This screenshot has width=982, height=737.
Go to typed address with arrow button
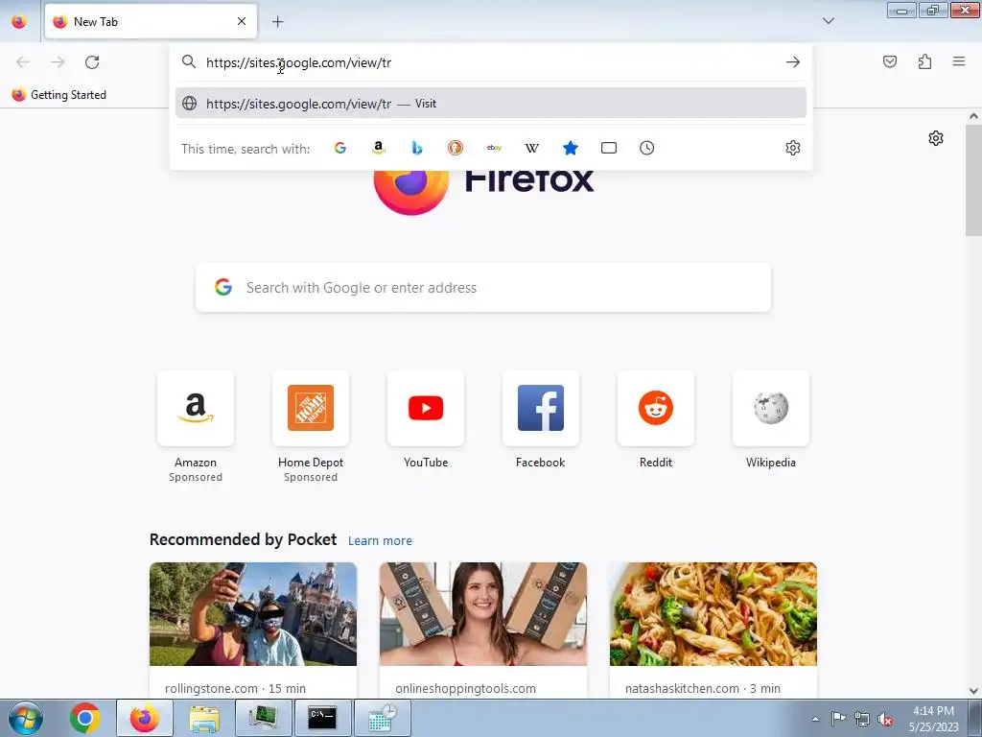pyautogui.click(x=793, y=62)
